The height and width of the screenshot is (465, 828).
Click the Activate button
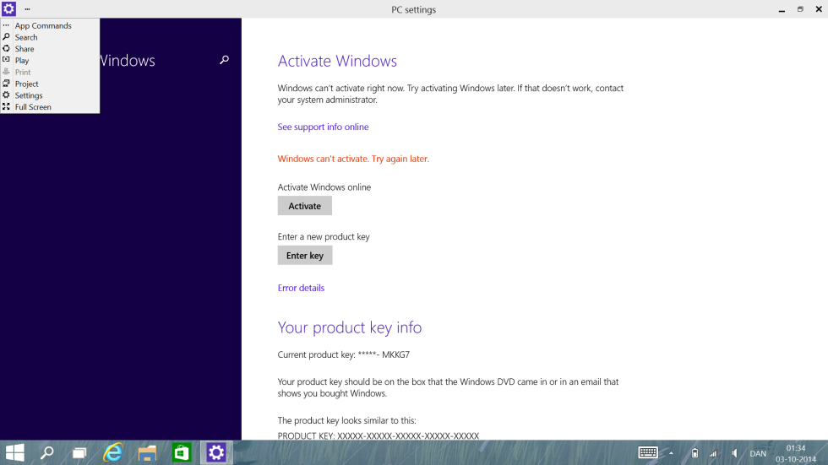305,206
